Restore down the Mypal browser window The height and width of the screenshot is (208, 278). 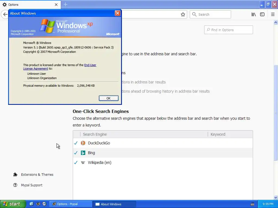click(x=268, y=4)
